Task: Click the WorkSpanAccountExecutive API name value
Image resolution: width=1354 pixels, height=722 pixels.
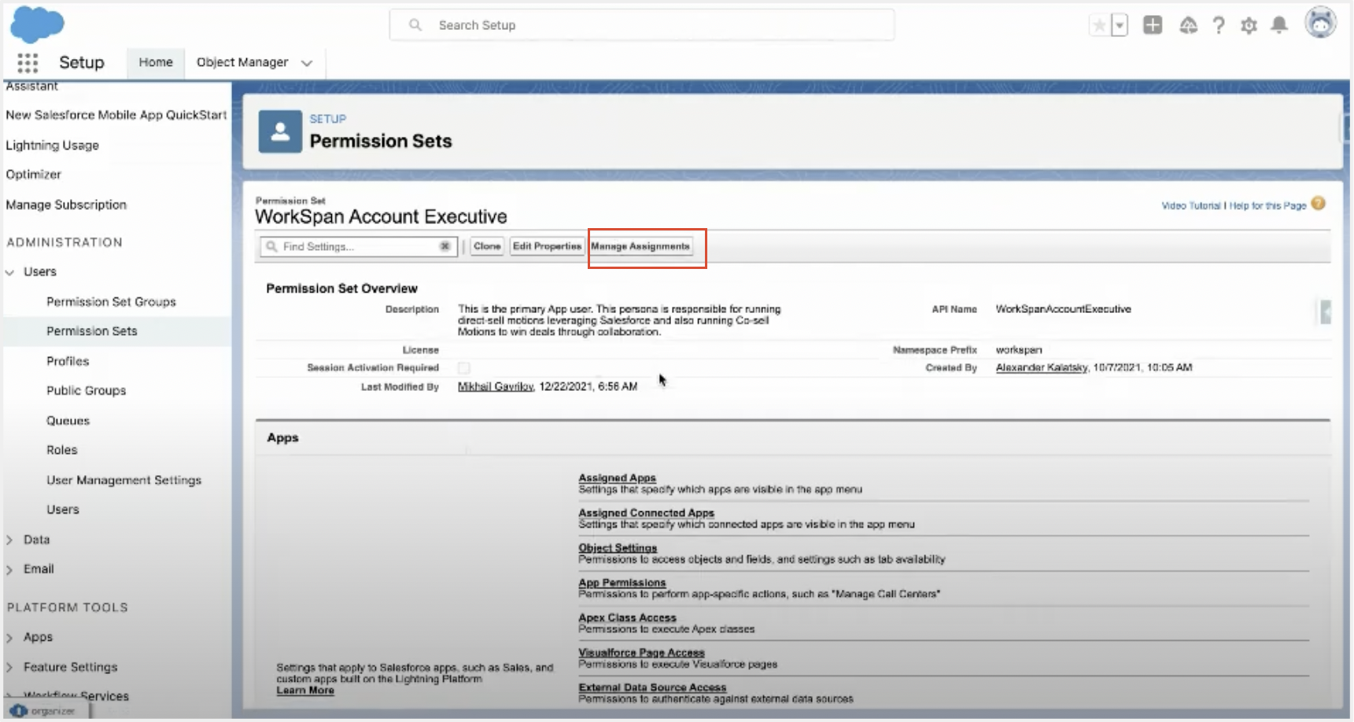Action: point(1063,309)
